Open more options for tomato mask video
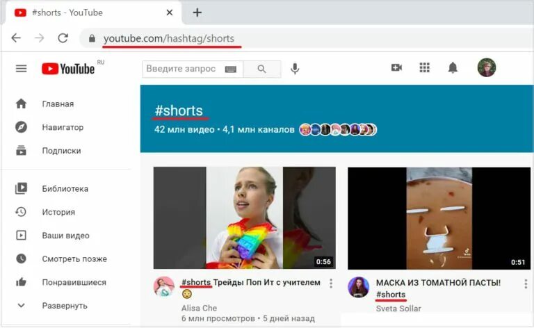The image size is (534, 328). pyautogui.click(x=526, y=284)
